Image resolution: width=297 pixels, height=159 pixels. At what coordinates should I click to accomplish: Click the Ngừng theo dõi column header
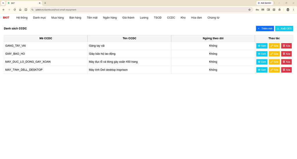(x=213, y=38)
